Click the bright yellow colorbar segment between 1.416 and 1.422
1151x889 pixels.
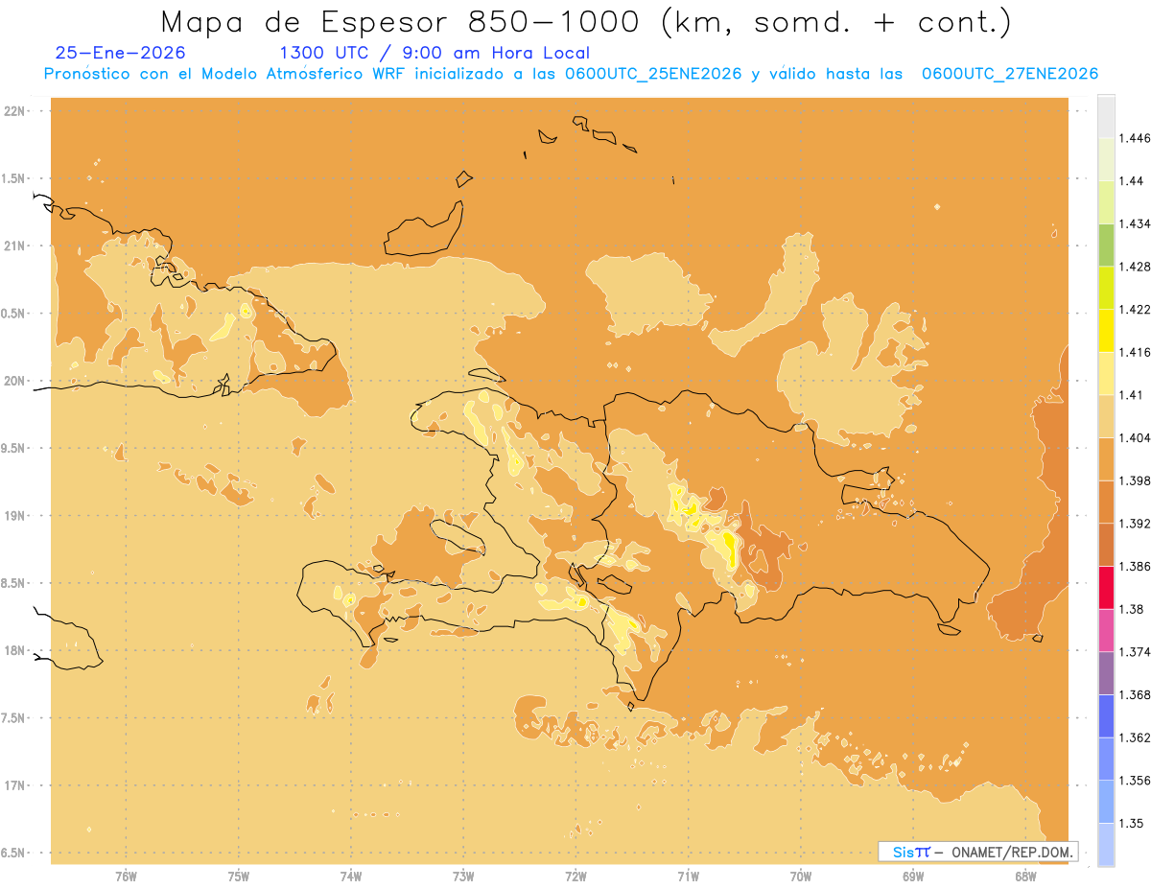1106,330
